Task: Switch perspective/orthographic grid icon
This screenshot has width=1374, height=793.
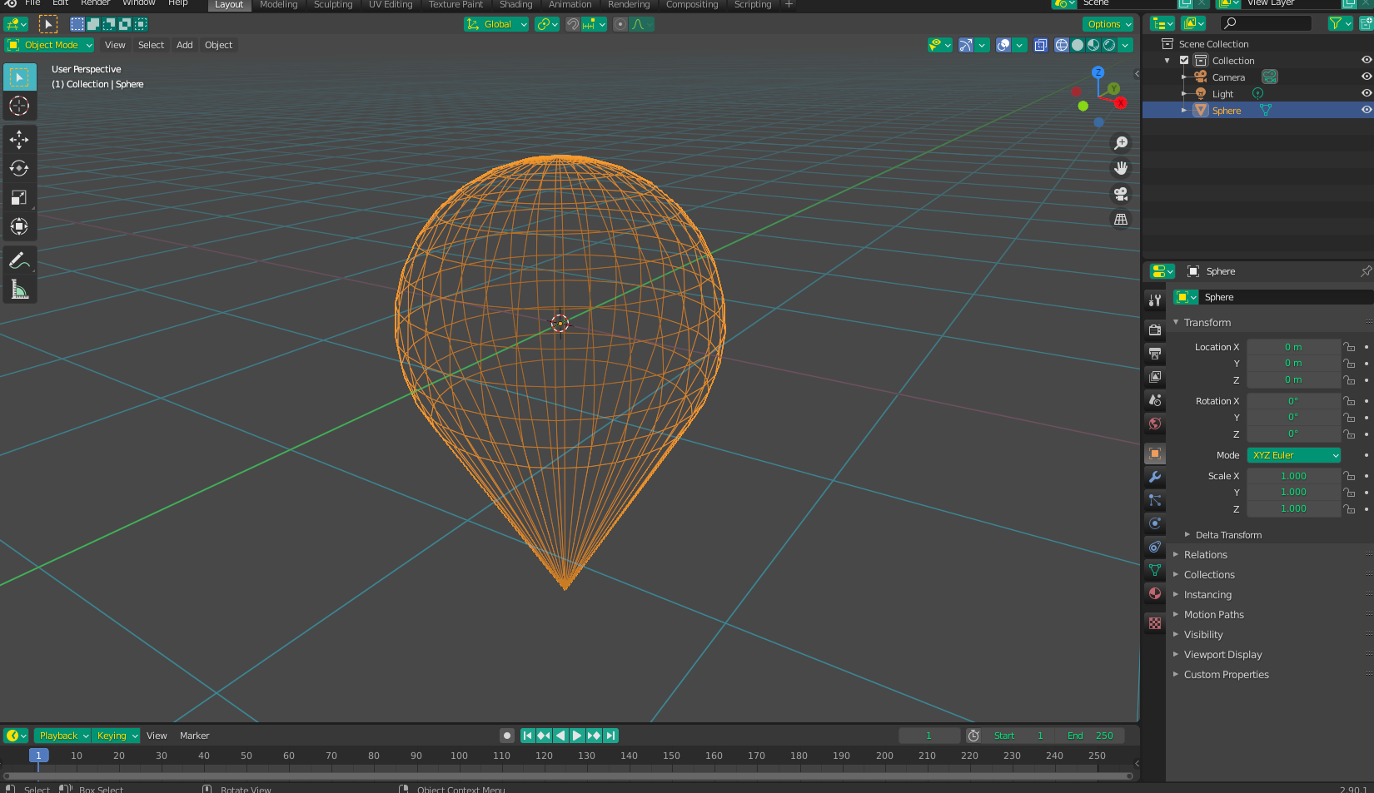Action: 1121,220
